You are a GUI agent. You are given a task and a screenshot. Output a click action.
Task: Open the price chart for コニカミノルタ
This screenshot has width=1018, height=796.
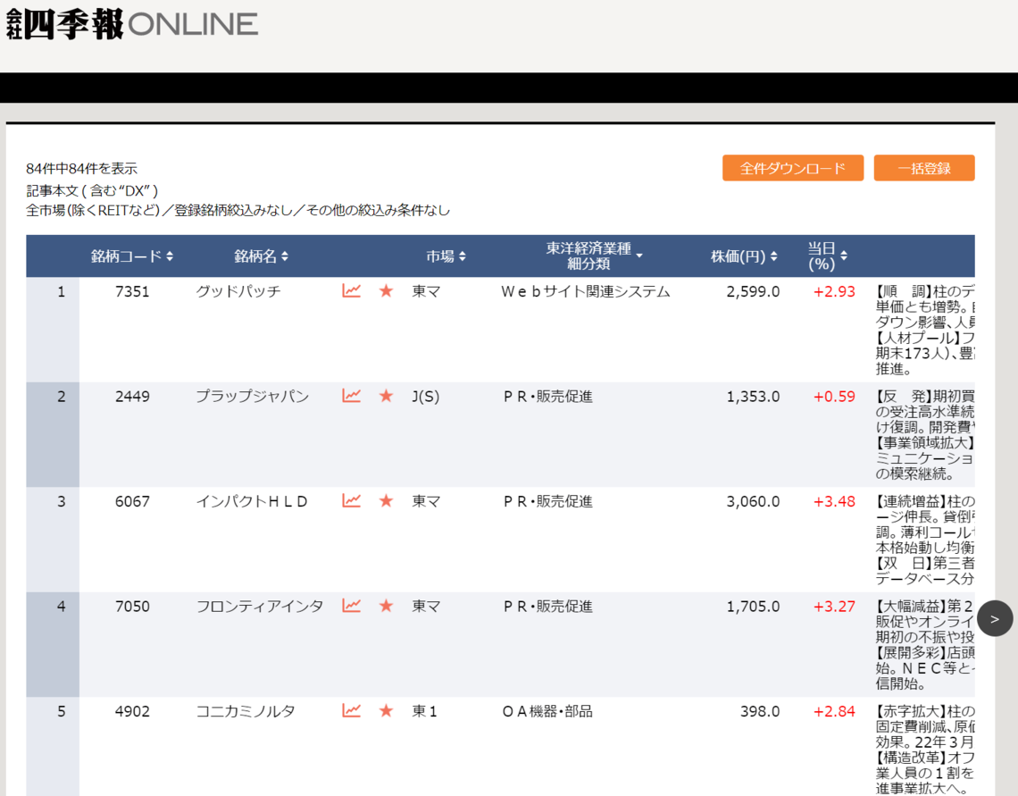[351, 711]
